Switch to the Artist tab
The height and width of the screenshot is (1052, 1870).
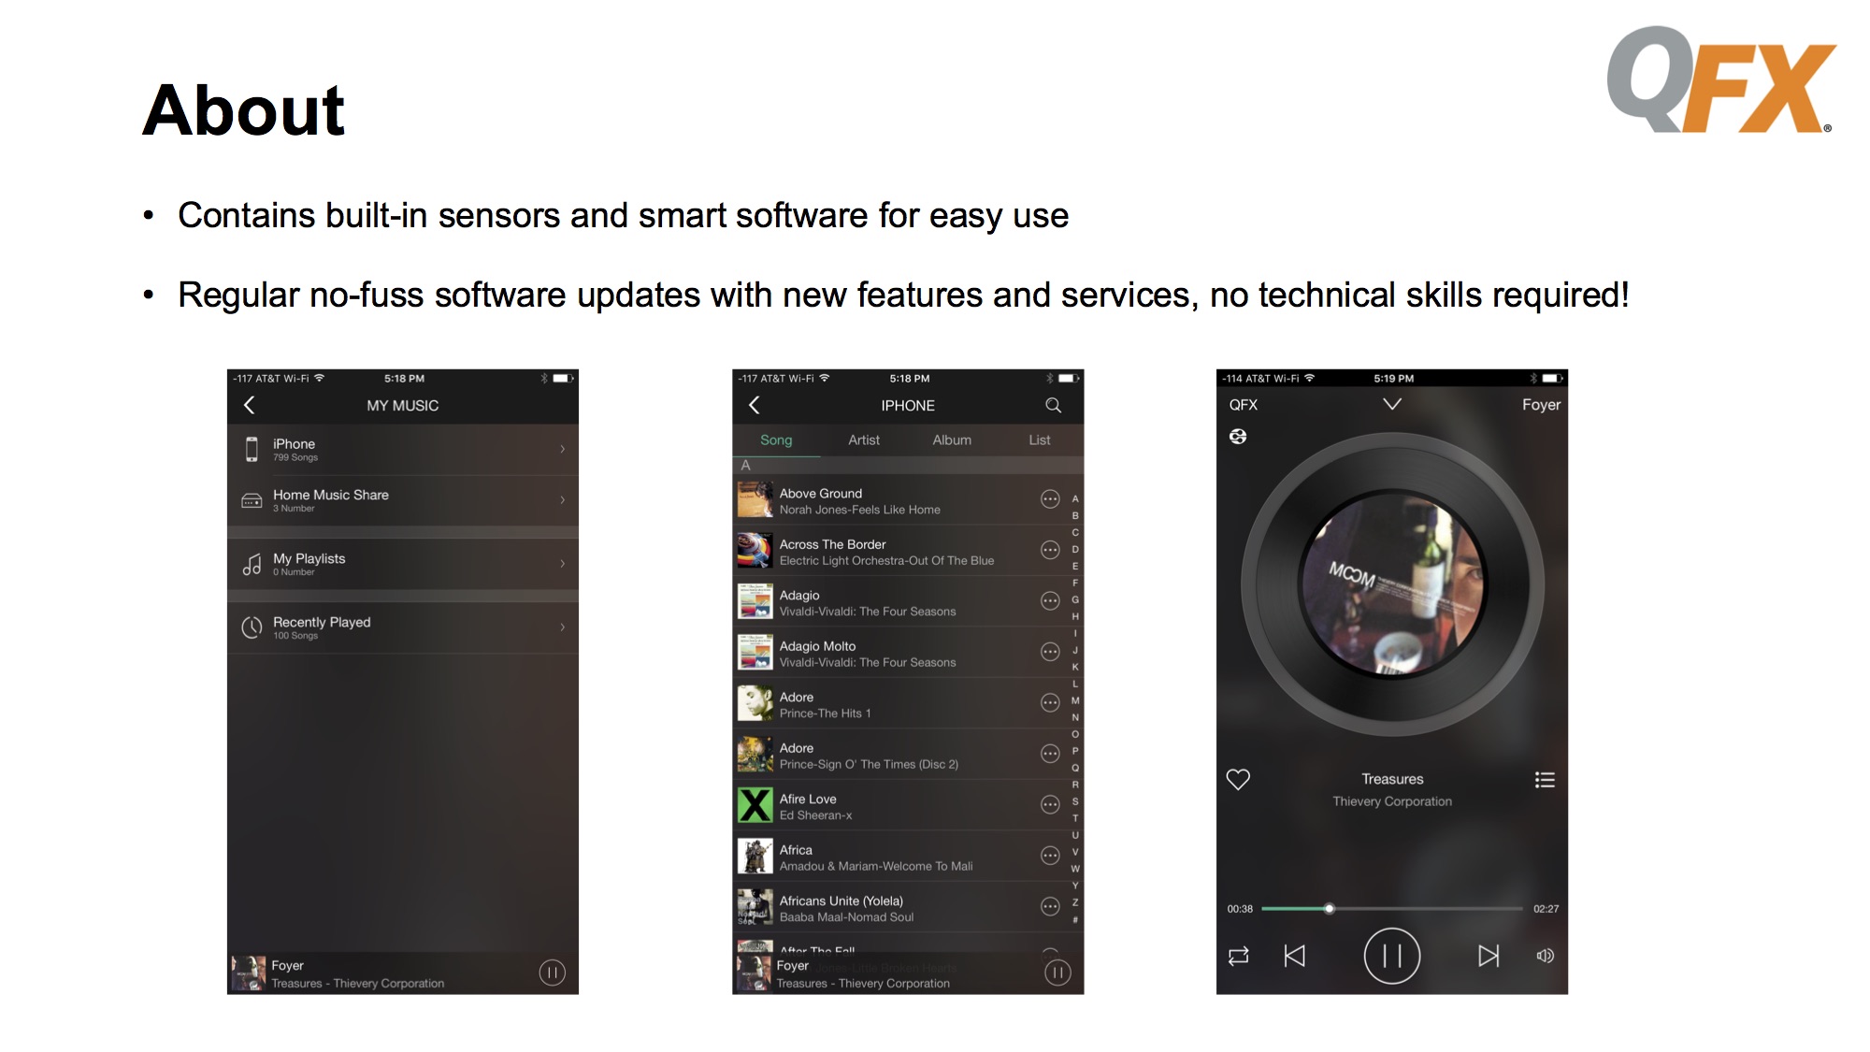click(864, 440)
